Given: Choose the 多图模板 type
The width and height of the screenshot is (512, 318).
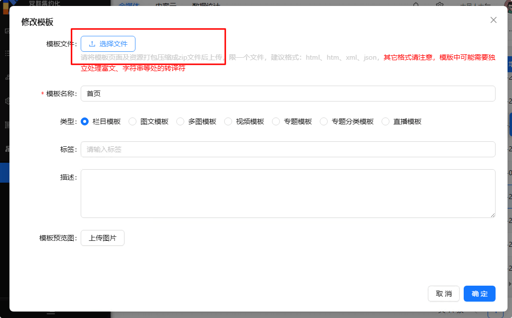Looking at the screenshot, I should pos(180,121).
